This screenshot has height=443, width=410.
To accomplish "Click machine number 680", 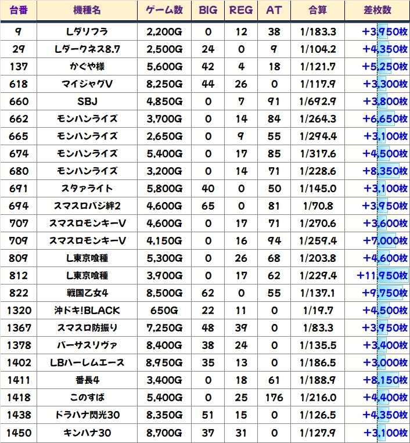I will 19,171.
